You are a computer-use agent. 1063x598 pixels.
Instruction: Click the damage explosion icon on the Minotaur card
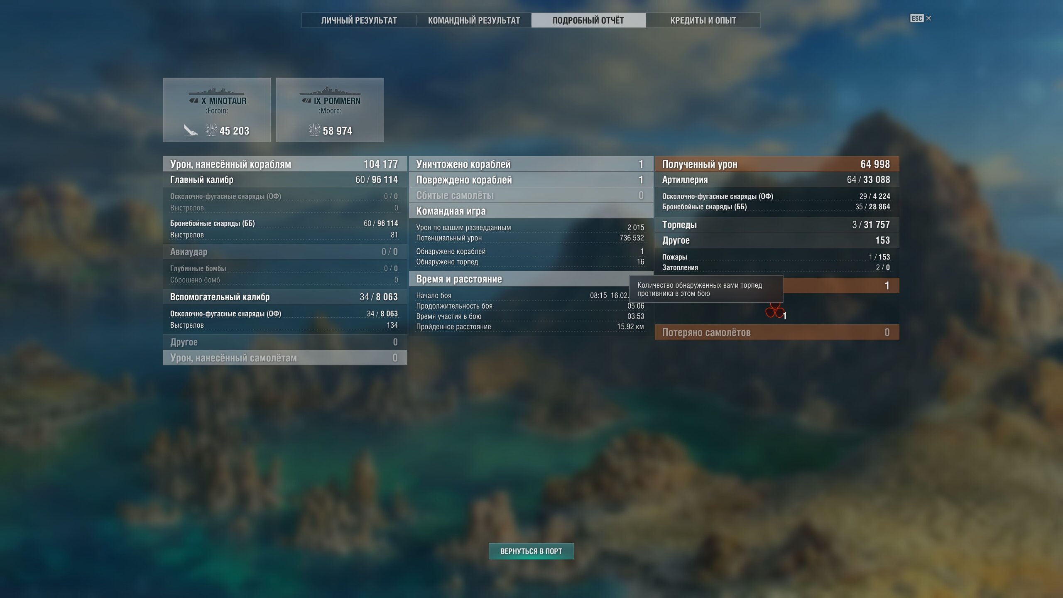click(211, 130)
